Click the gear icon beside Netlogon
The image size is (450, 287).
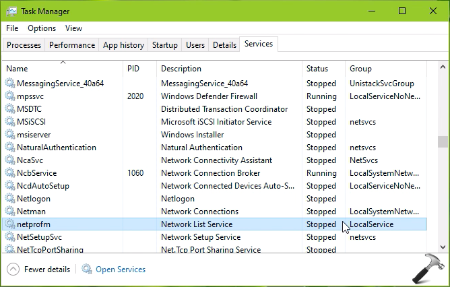pyautogui.click(x=10, y=199)
